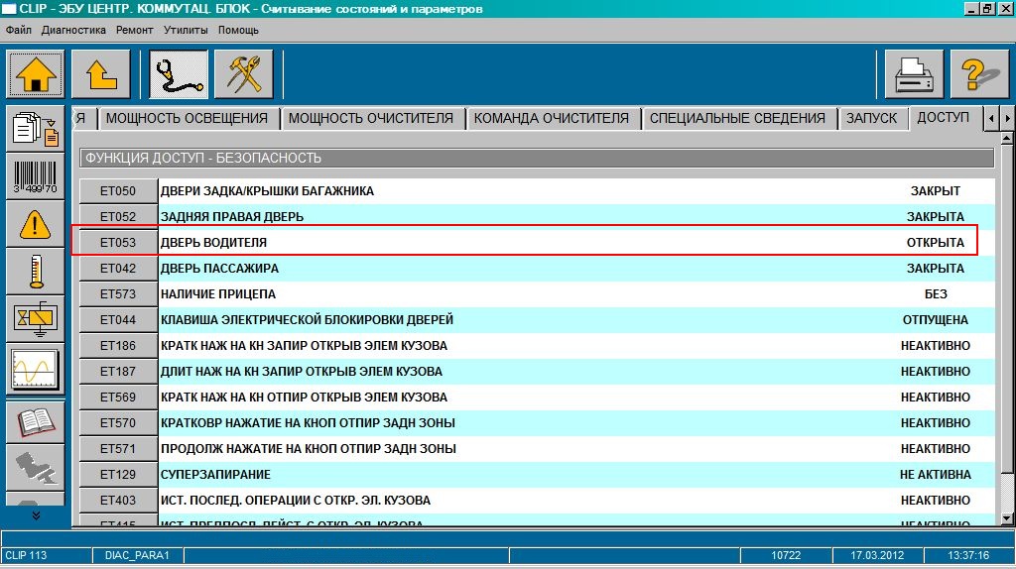
Task: Click the ET042 code button
Action: 118,269
